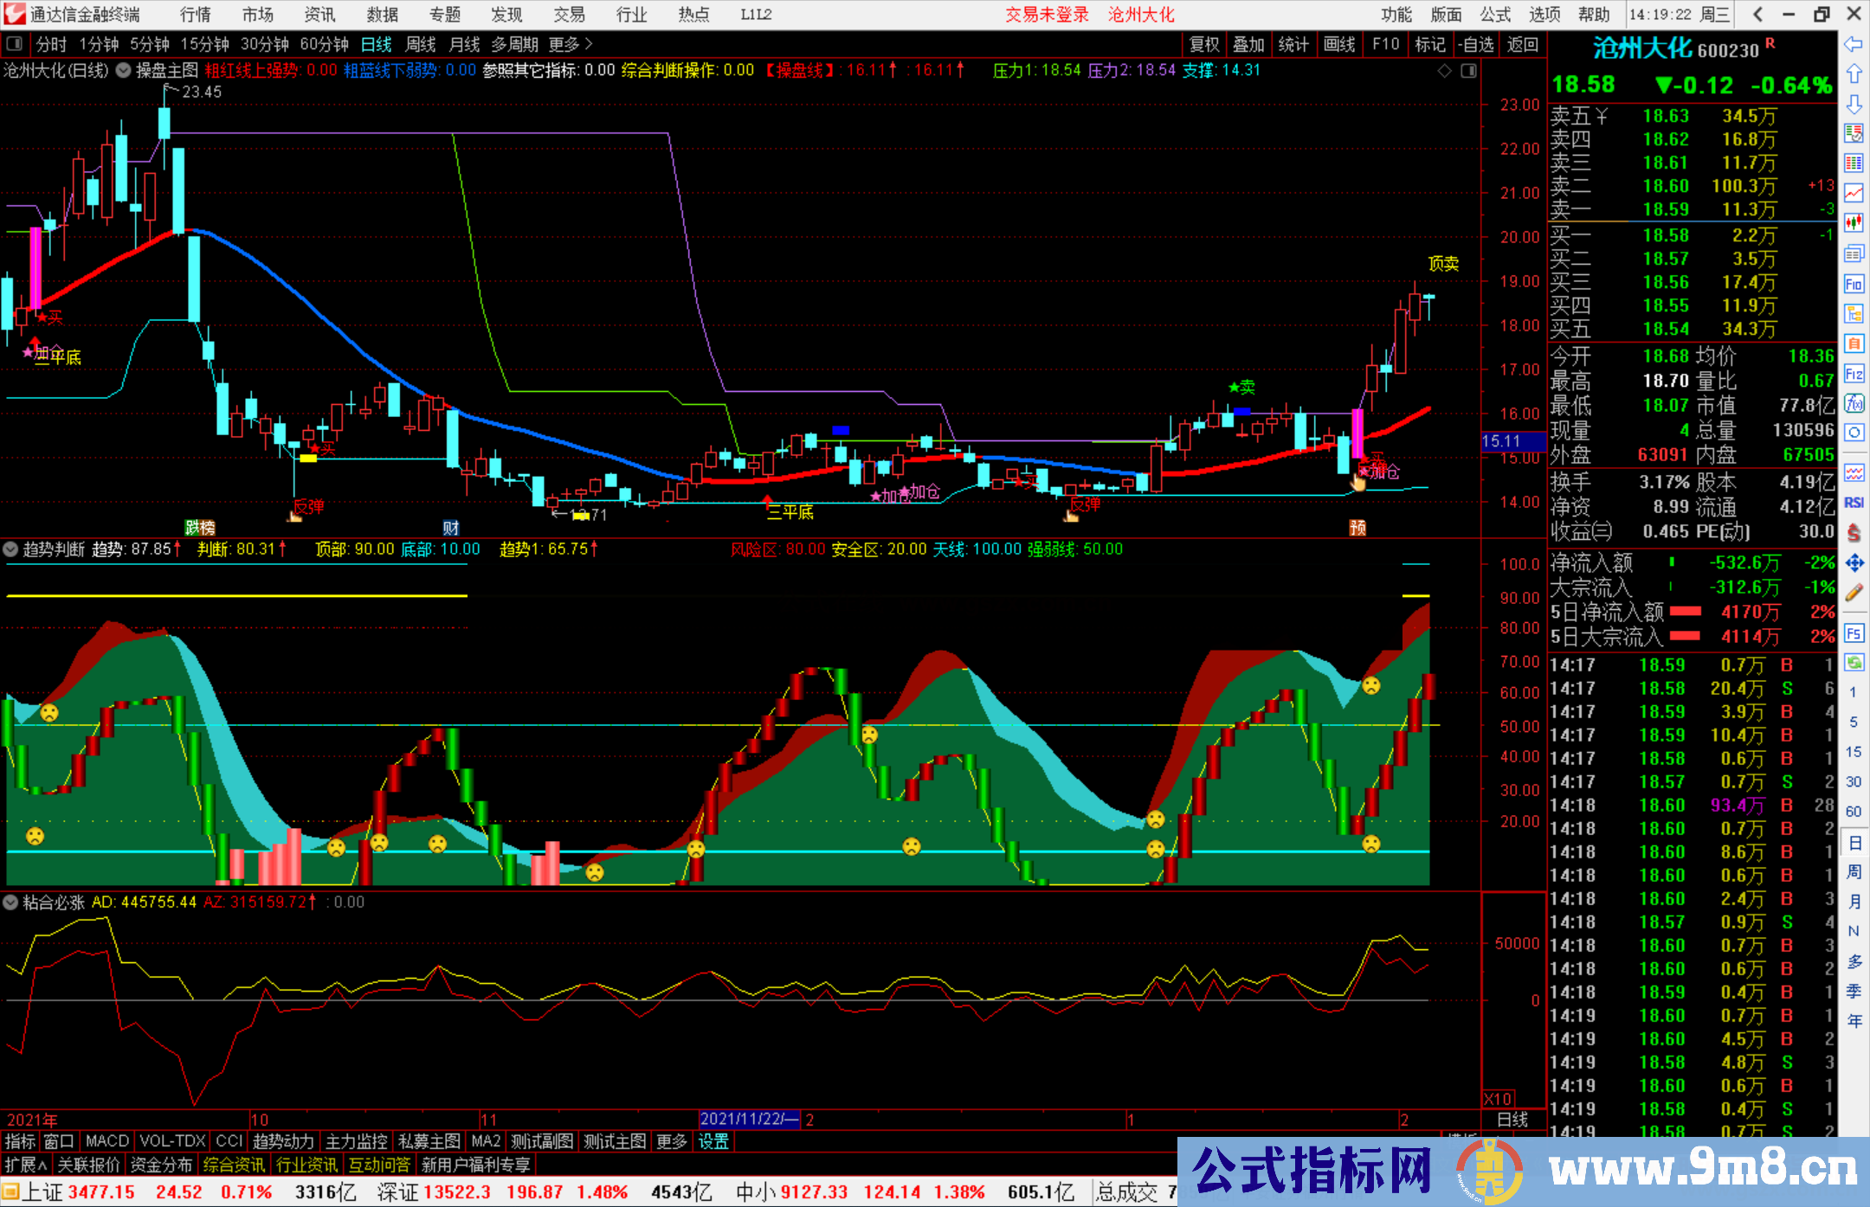1870x1207 pixels.
Task: Click the f(x) formula sidebar icon
Action: [1854, 403]
